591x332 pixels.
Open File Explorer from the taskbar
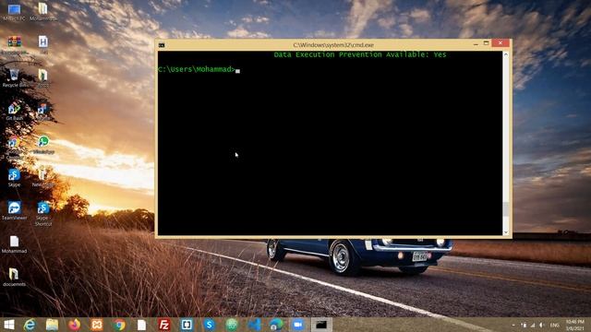pos(52,325)
